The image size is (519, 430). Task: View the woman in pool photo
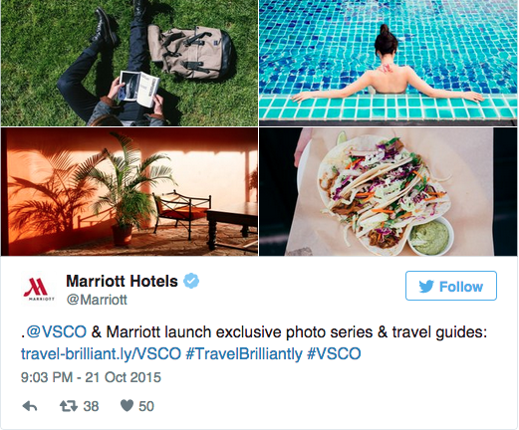pos(389,63)
